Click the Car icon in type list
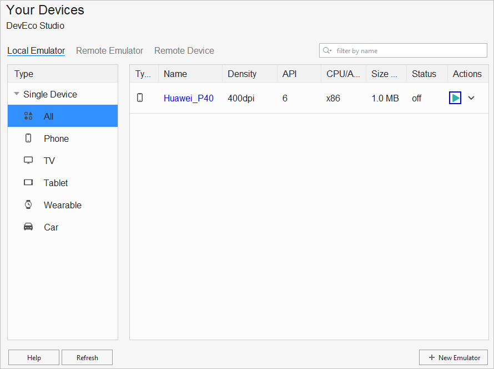Viewport: 494px width, 369px height. (28, 227)
